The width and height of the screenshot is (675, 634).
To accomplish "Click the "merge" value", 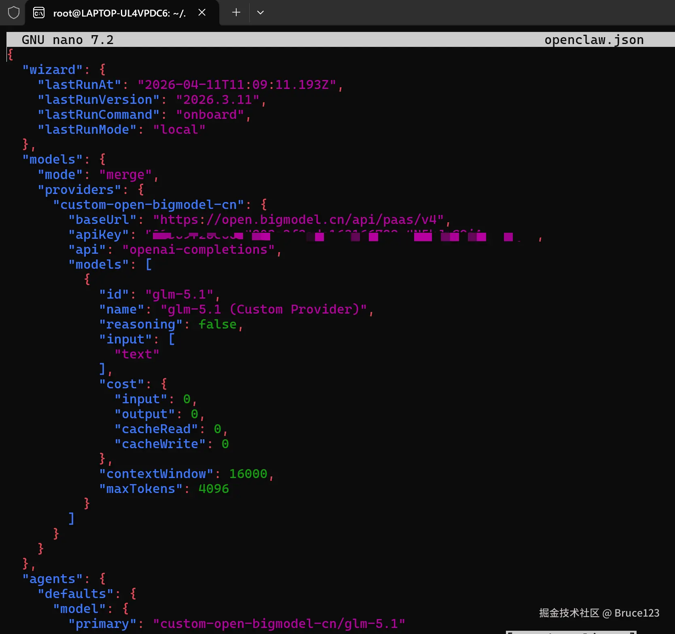I will [x=125, y=175].
